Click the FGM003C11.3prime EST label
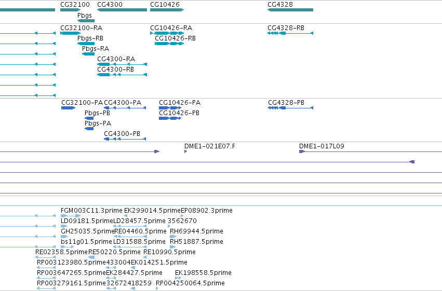The width and height of the screenshot is (442, 291). click(x=91, y=211)
